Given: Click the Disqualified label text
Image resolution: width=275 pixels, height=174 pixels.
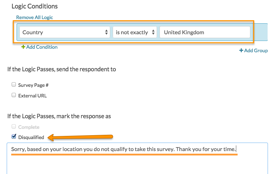Looking at the screenshot, I should (x=31, y=137).
